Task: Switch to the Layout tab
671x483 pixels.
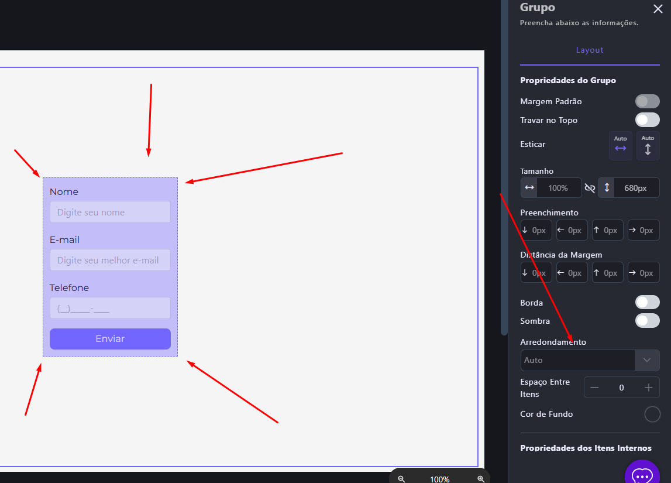Action: click(x=589, y=50)
